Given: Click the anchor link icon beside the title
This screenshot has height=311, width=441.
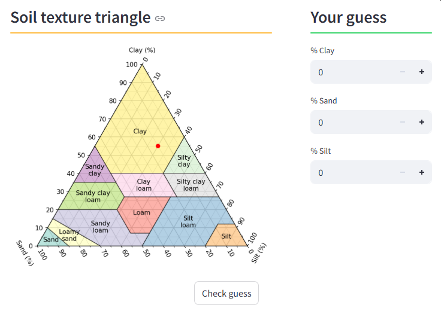Looking at the screenshot, I should [160, 19].
